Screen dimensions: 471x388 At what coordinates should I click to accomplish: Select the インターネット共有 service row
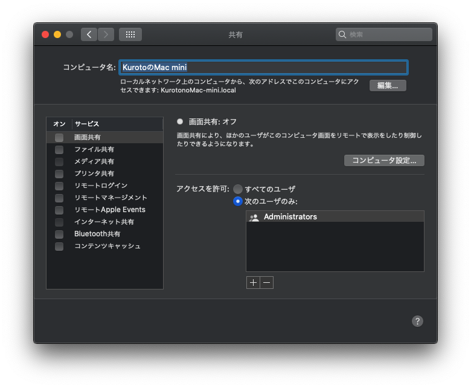click(x=105, y=222)
